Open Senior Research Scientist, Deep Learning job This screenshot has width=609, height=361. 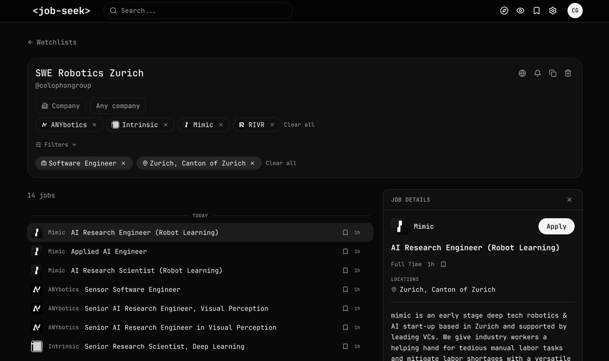coord(200,346)
